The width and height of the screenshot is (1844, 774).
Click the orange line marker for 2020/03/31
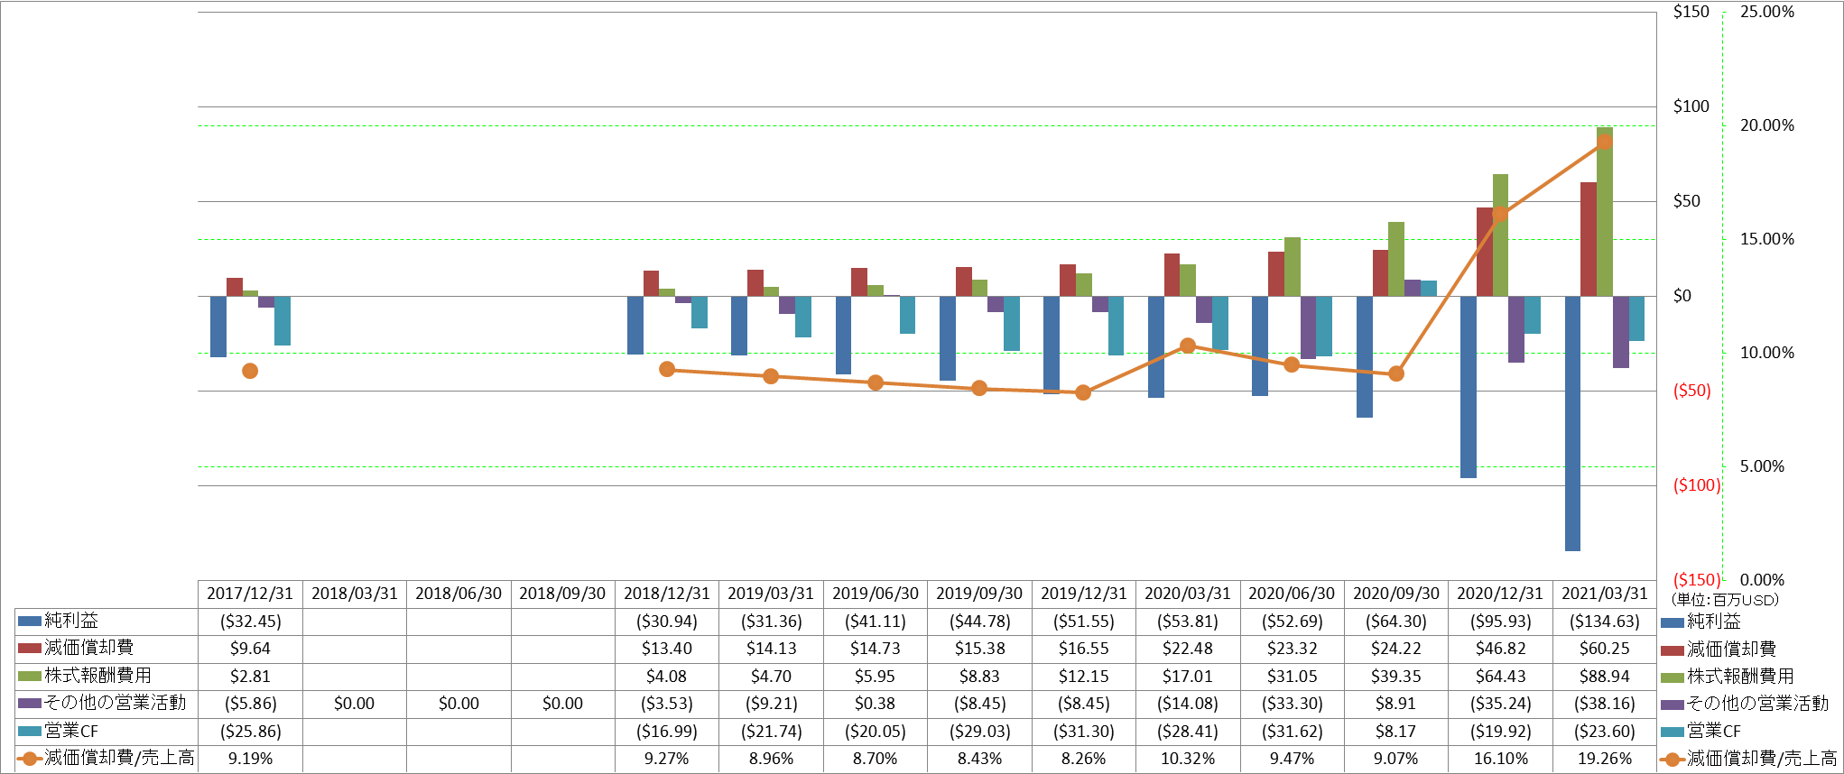1188,346
